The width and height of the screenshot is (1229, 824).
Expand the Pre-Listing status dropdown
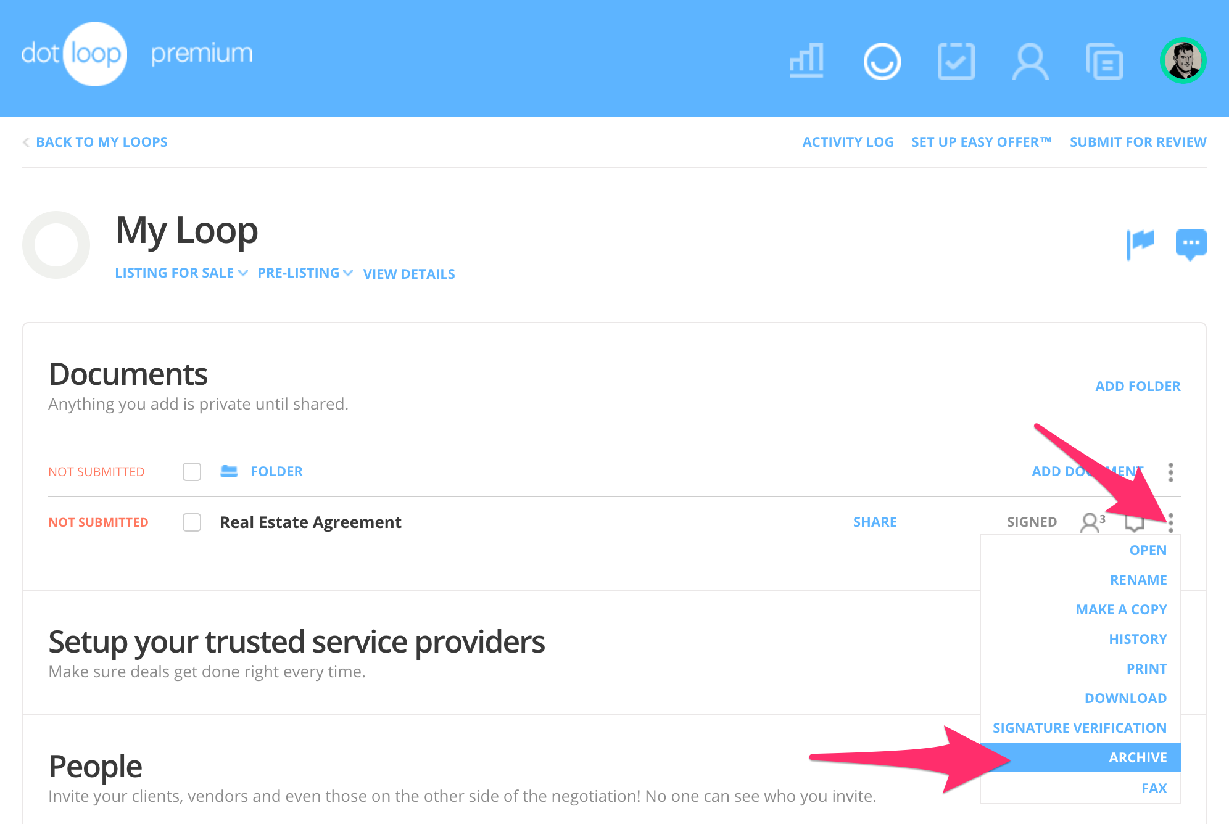(x=304, y=273)
